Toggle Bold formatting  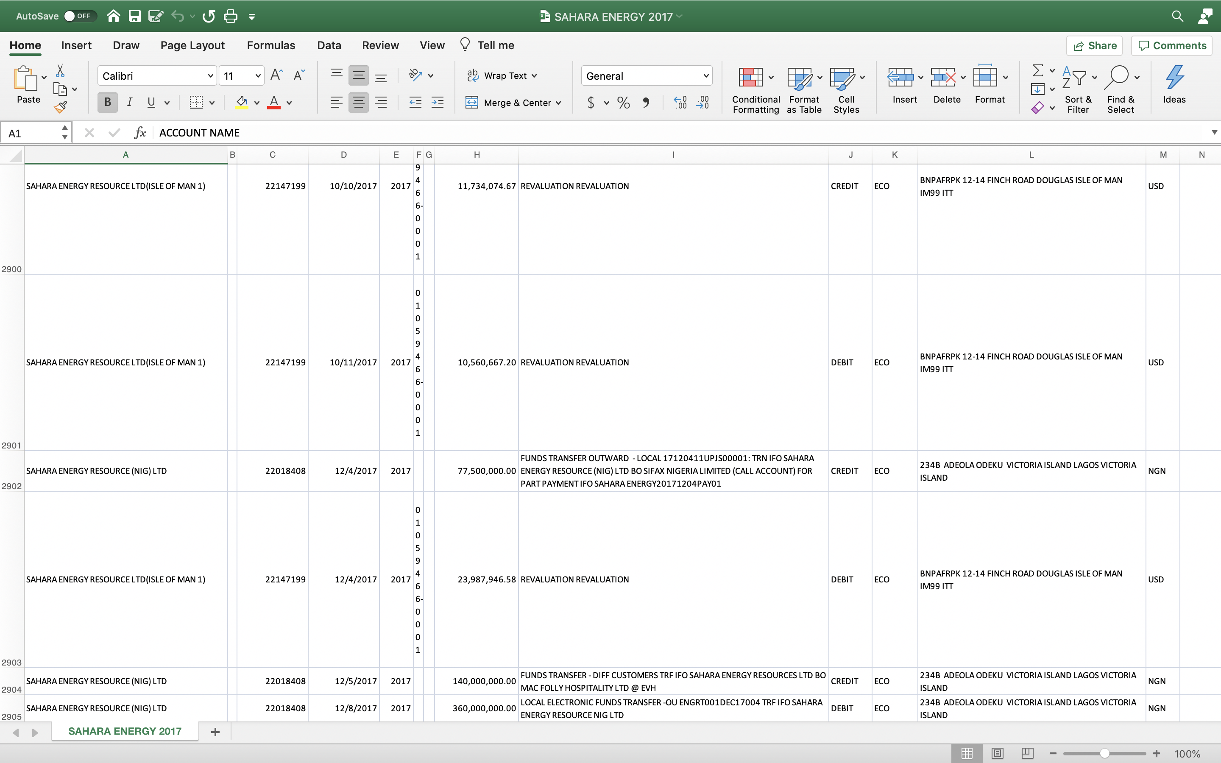click(x=107, y=103)
